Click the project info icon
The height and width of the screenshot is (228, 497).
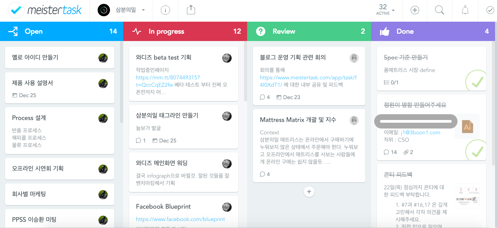pyautogui.click(x=165, y=10)
